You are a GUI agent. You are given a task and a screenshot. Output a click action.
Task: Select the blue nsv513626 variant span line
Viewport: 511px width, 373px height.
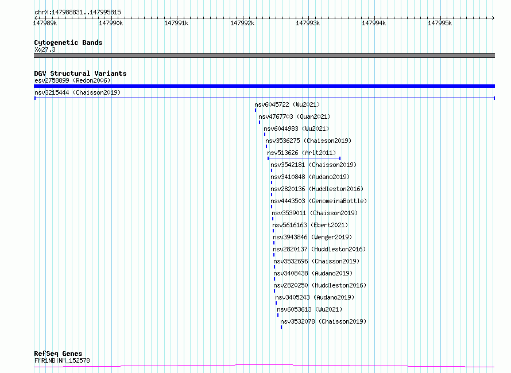(x=304, y=158)
